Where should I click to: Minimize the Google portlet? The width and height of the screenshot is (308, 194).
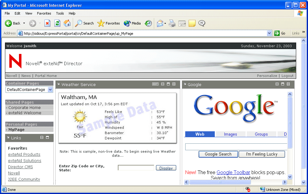click(x=277, y=84)
